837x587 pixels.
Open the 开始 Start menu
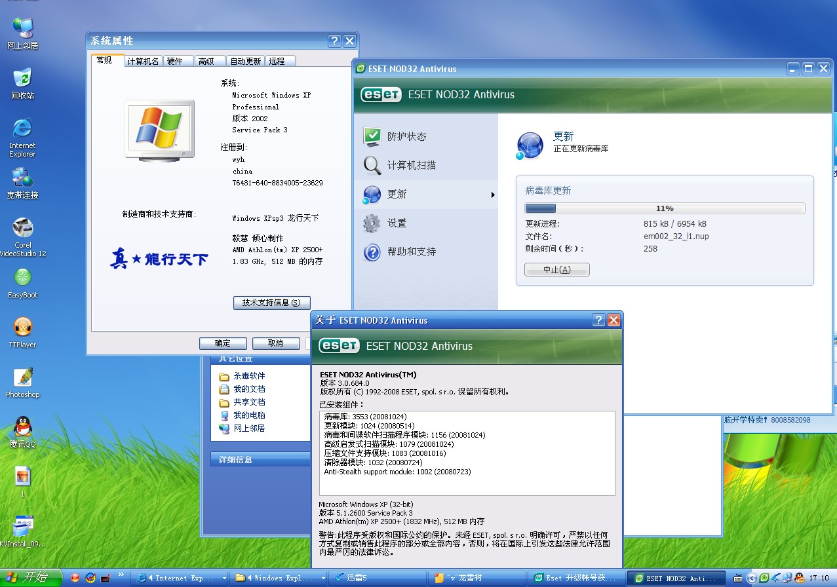pos(31,578)
